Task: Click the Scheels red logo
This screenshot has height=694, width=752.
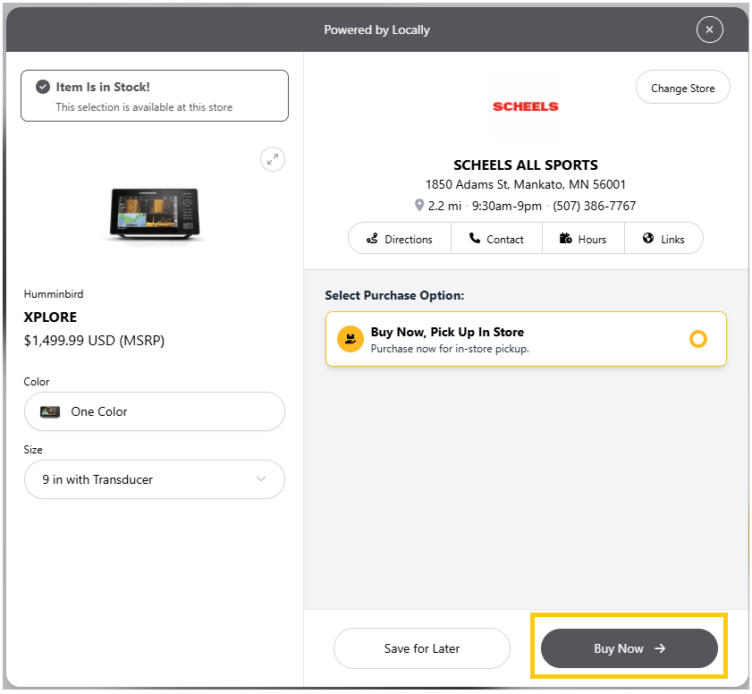Action: (526, 106)
